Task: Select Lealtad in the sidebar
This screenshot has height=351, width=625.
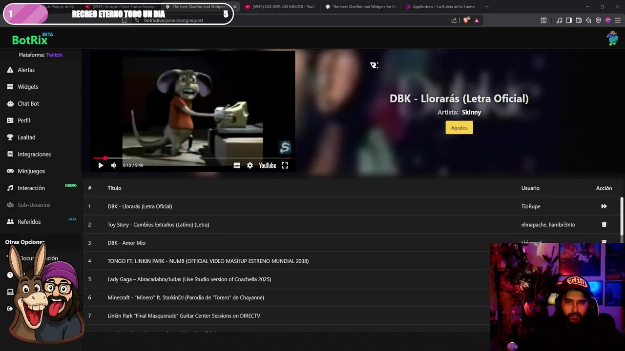Action: [26, 137]
